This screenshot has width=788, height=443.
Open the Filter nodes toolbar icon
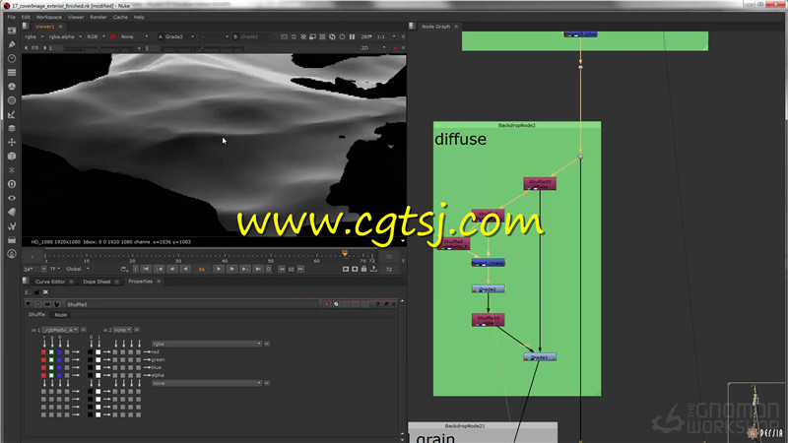pyautogui.click(x=12, y=100)
